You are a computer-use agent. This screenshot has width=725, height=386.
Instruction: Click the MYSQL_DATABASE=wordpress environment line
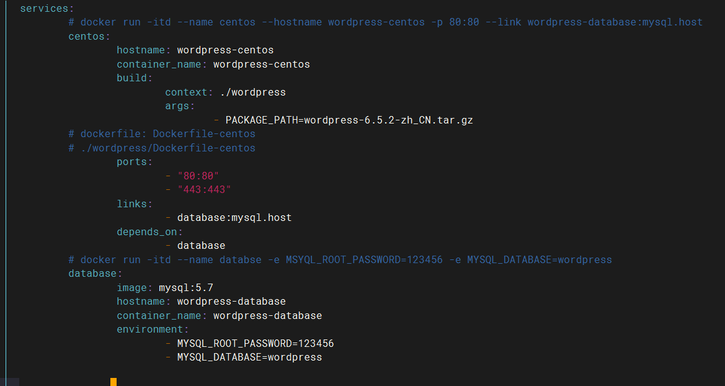[x=249, y=357]
